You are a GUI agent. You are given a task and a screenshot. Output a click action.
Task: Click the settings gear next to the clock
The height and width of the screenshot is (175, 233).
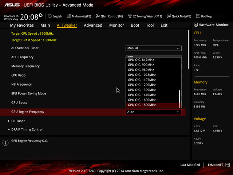[x=41, y=15]
